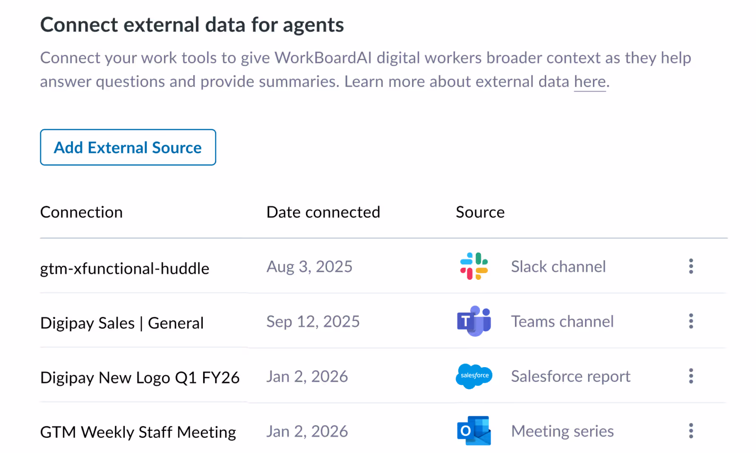
Task: Click the Digipay Sales | General connection
Action: pos(122,323)
